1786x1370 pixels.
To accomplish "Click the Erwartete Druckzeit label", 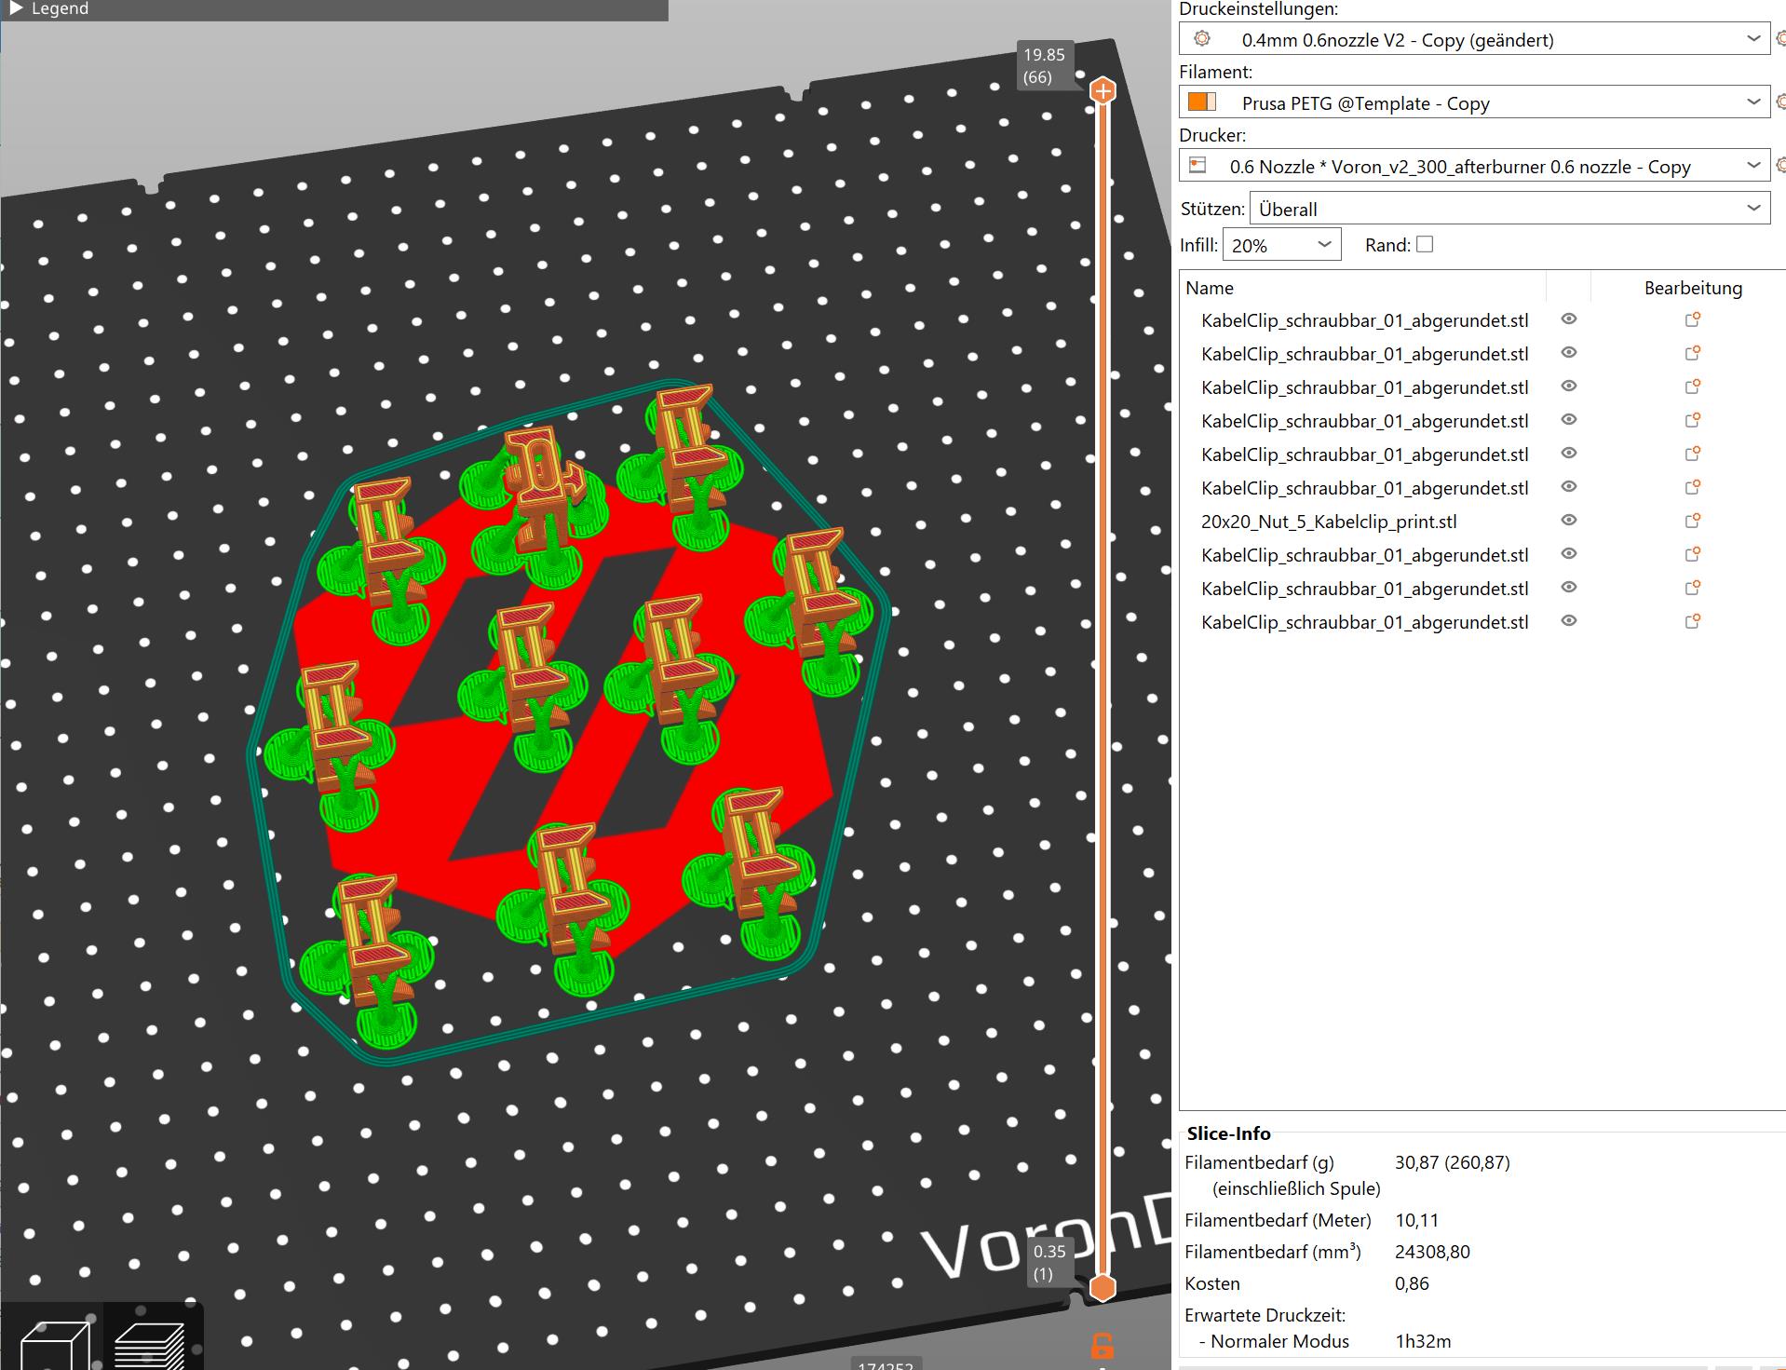I will (1265, 1315).
